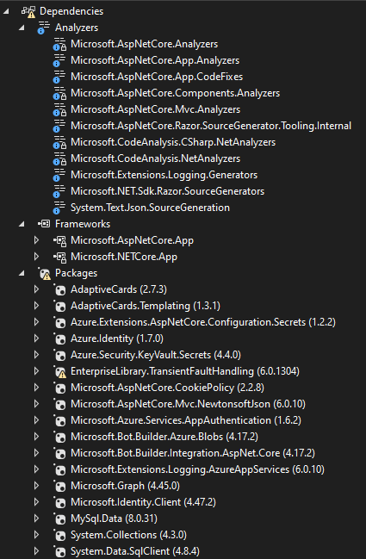
Task: Expand Azure.Security.KeyVault.Secrets package
Action: coord(36,355)
